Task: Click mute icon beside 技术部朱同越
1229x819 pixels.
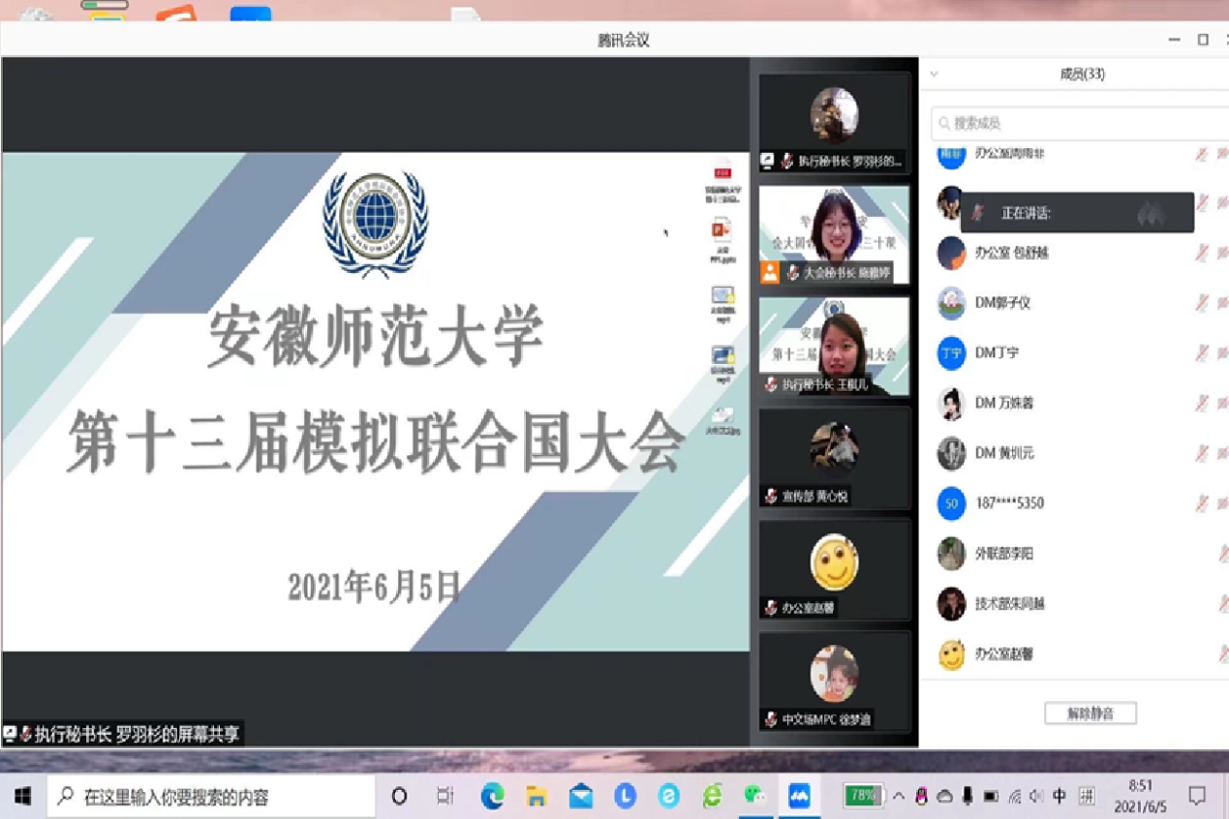Action: pyautogui.click(x=1223, y=604)
